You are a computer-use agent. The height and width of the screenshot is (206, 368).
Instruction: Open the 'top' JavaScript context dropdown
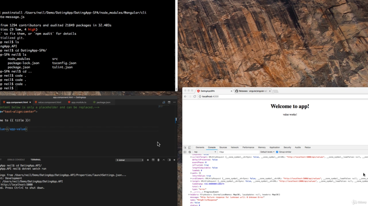tap(205, 152)
